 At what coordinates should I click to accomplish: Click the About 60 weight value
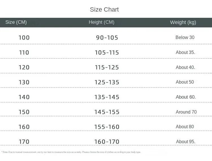tap(186, 97)
